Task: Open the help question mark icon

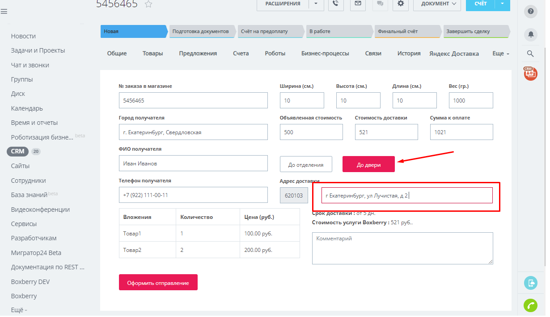Action: tap(530, 12)
